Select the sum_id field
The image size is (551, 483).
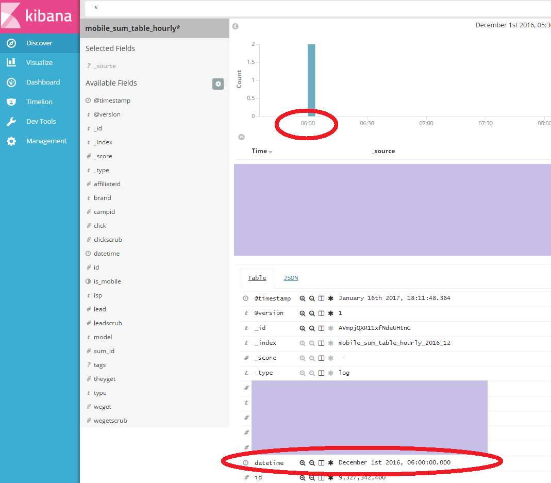104,351
